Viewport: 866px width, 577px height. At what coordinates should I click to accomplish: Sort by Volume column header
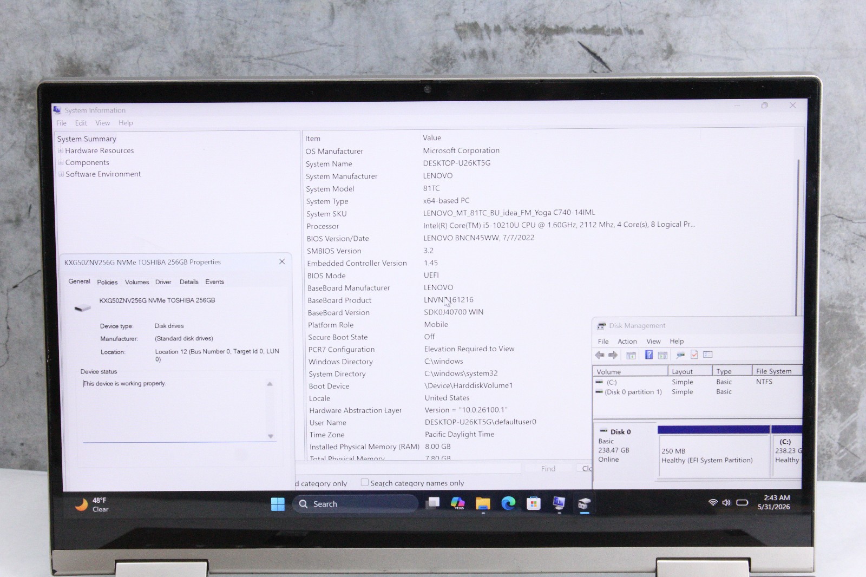pyautogui.click(x=631, y=372)
